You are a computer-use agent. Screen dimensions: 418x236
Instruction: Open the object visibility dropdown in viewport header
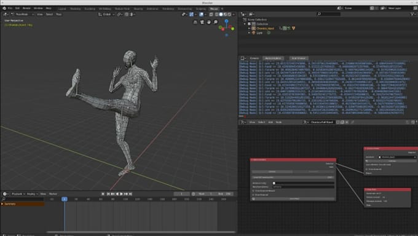pyautogui.click(x=184, y=14)
